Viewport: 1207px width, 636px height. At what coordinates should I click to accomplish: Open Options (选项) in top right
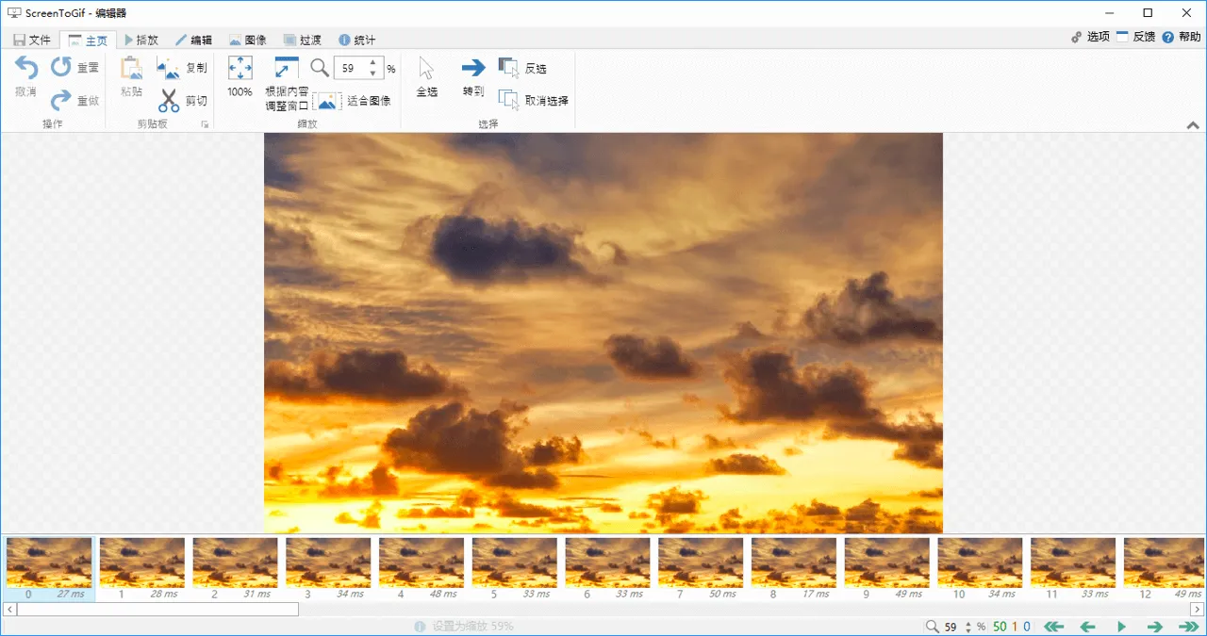pyautogui.click(x=1090, y=37)
